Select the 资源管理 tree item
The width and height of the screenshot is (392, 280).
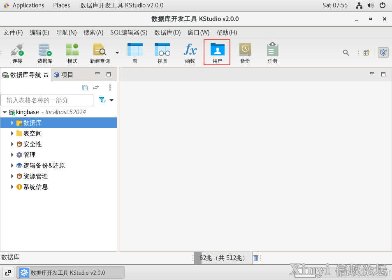[x=32, y=176]
